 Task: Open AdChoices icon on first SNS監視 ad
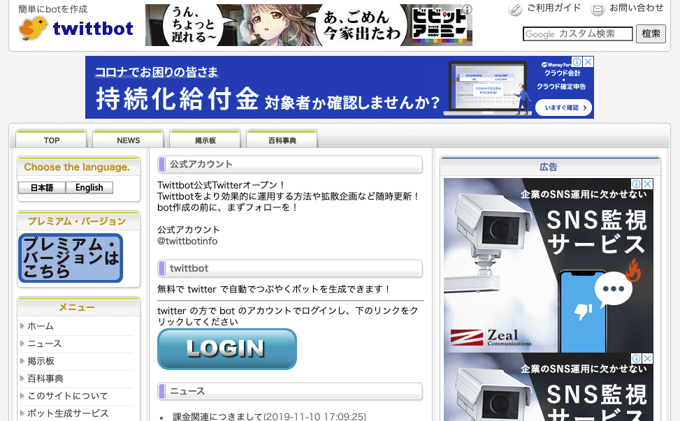tap(636, 184)
